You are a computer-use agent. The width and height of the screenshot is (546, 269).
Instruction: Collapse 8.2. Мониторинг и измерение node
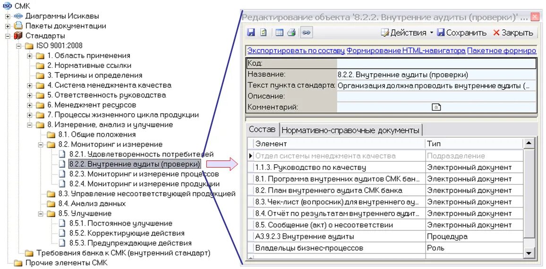41,144
